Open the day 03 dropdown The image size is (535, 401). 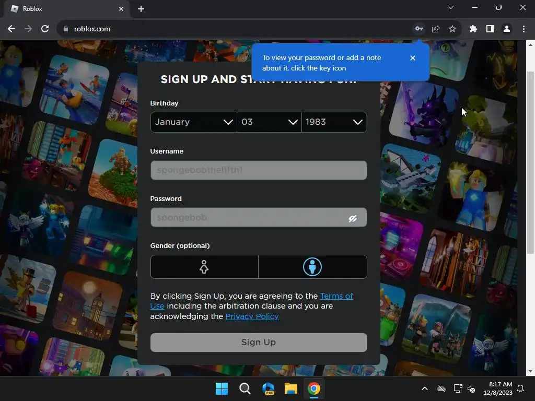point(269,122)
